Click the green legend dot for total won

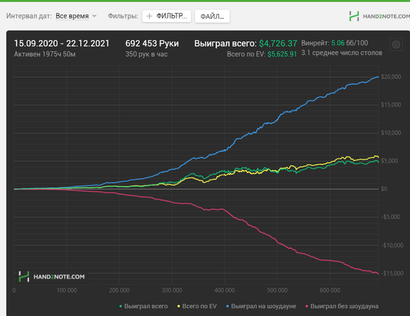[x=121, y=306]
